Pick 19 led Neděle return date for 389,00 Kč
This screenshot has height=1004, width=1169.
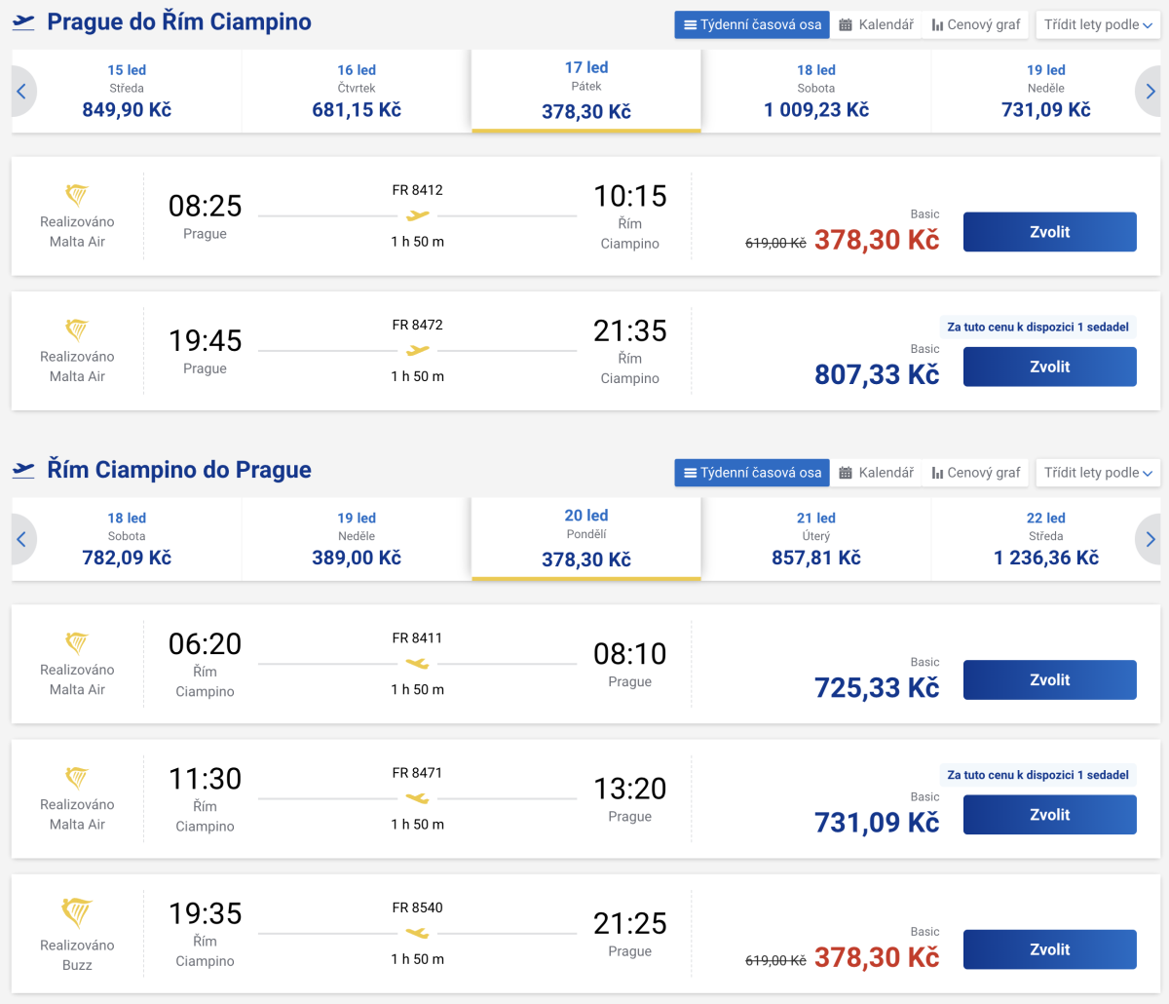pos(357,538)
